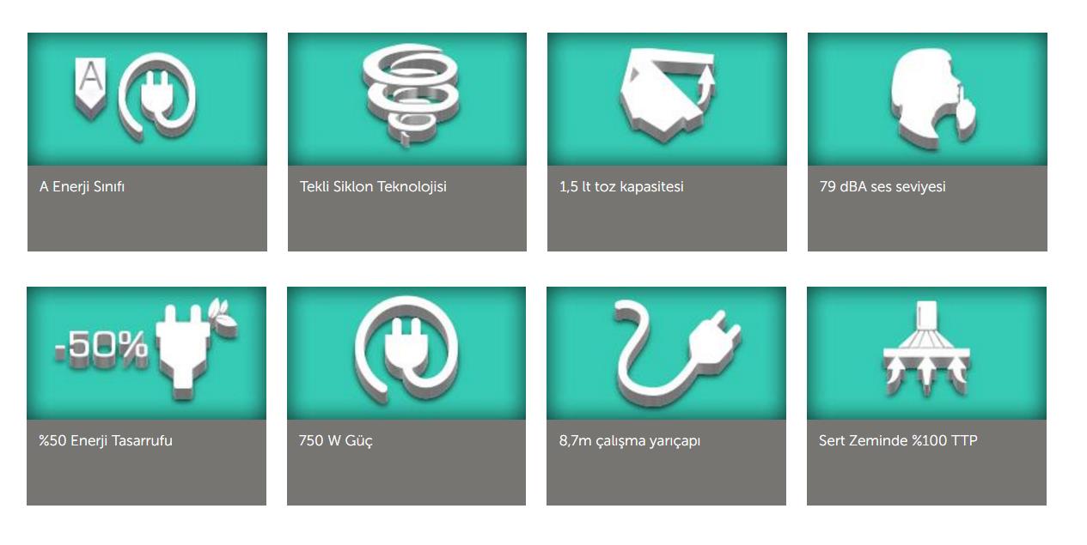Select the cyclone spiral icon
The height and width of the screenshot is (545, 1087).
coord(406,96)
